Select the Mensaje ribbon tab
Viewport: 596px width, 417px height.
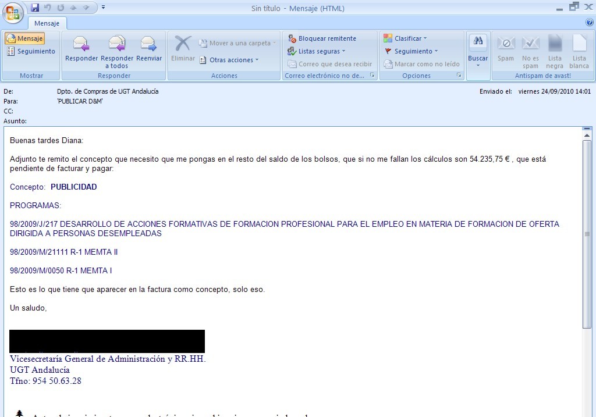point(47,23)
